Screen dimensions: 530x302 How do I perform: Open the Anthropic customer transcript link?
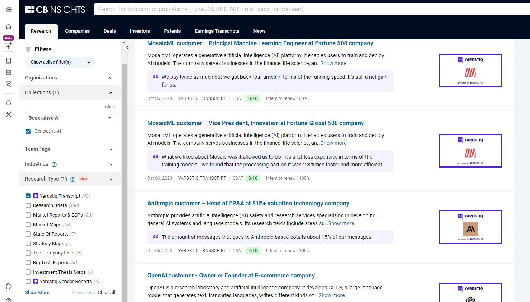[x=248, y=203]
